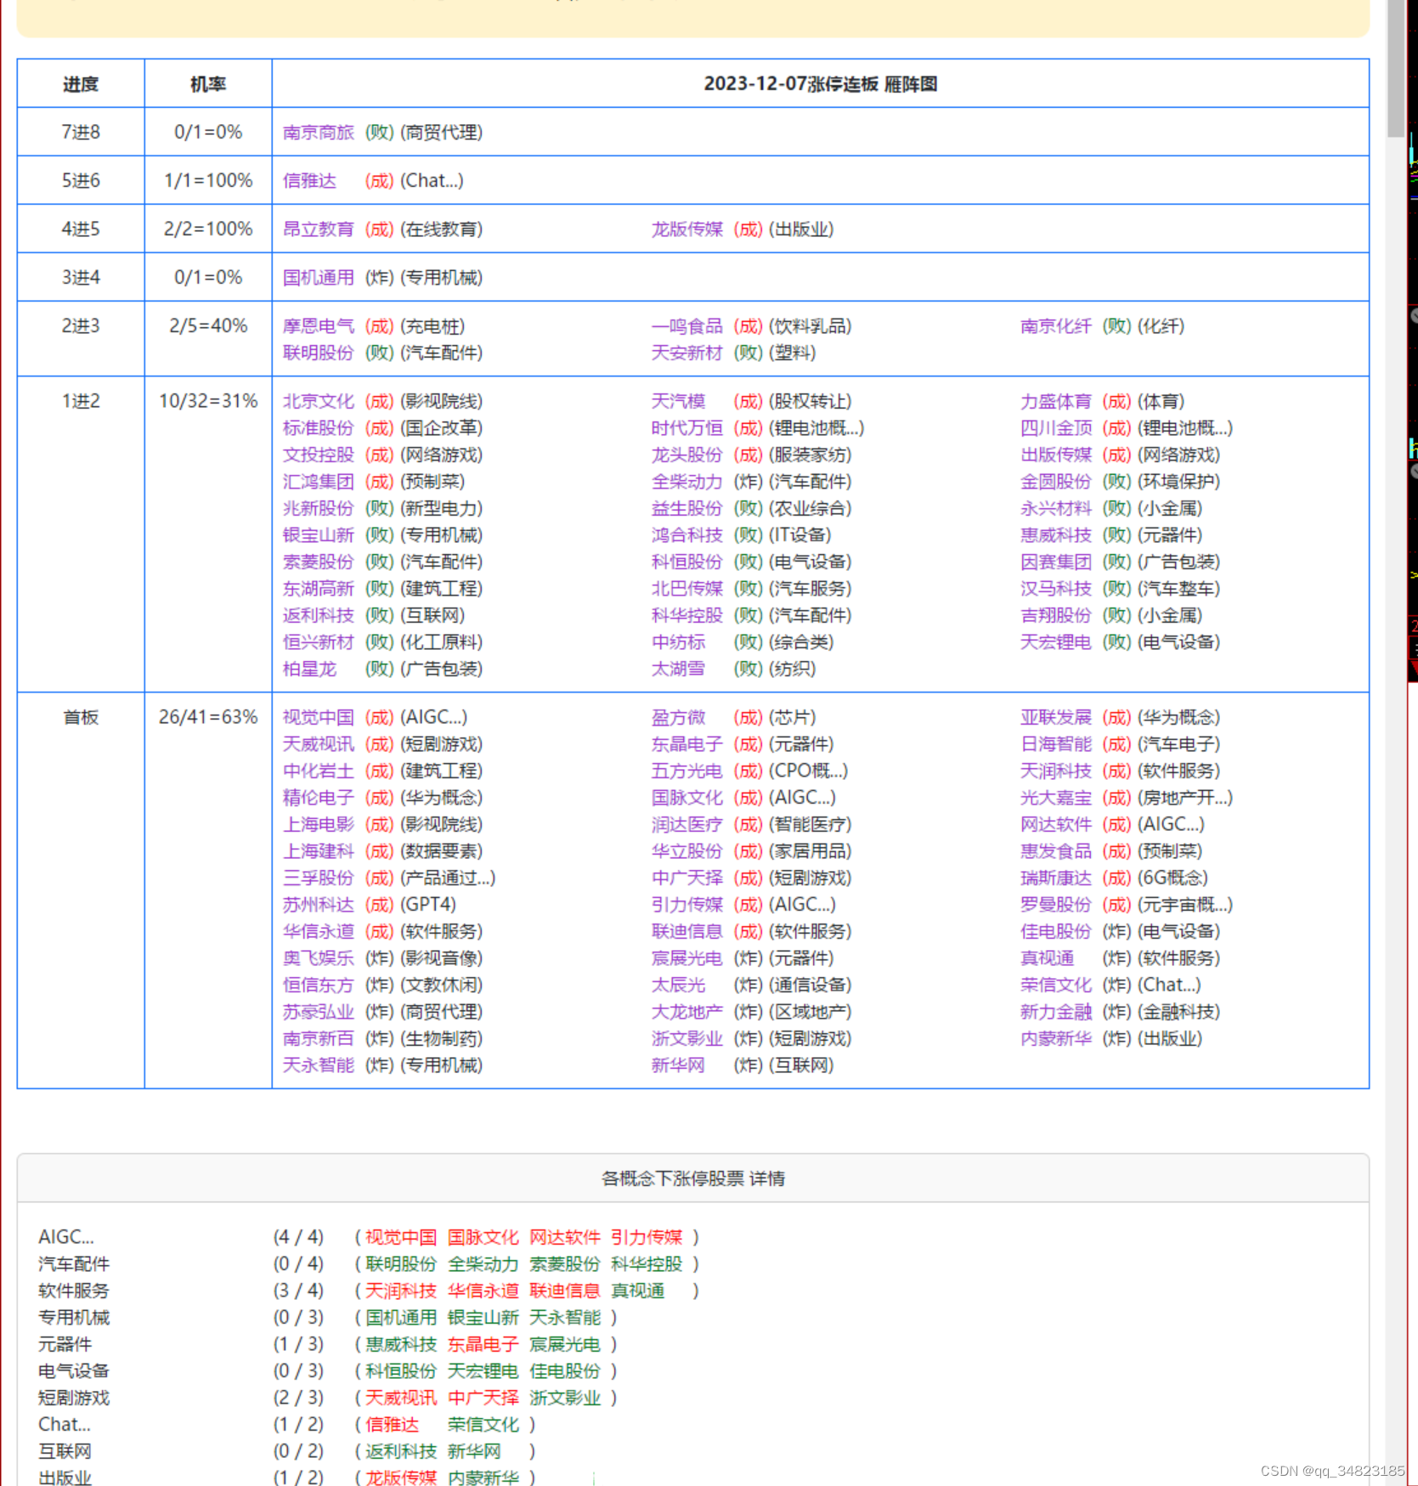Open the 润达医疗 link
Viewport: 1418px width, 1486px height.
click(686, 825)
